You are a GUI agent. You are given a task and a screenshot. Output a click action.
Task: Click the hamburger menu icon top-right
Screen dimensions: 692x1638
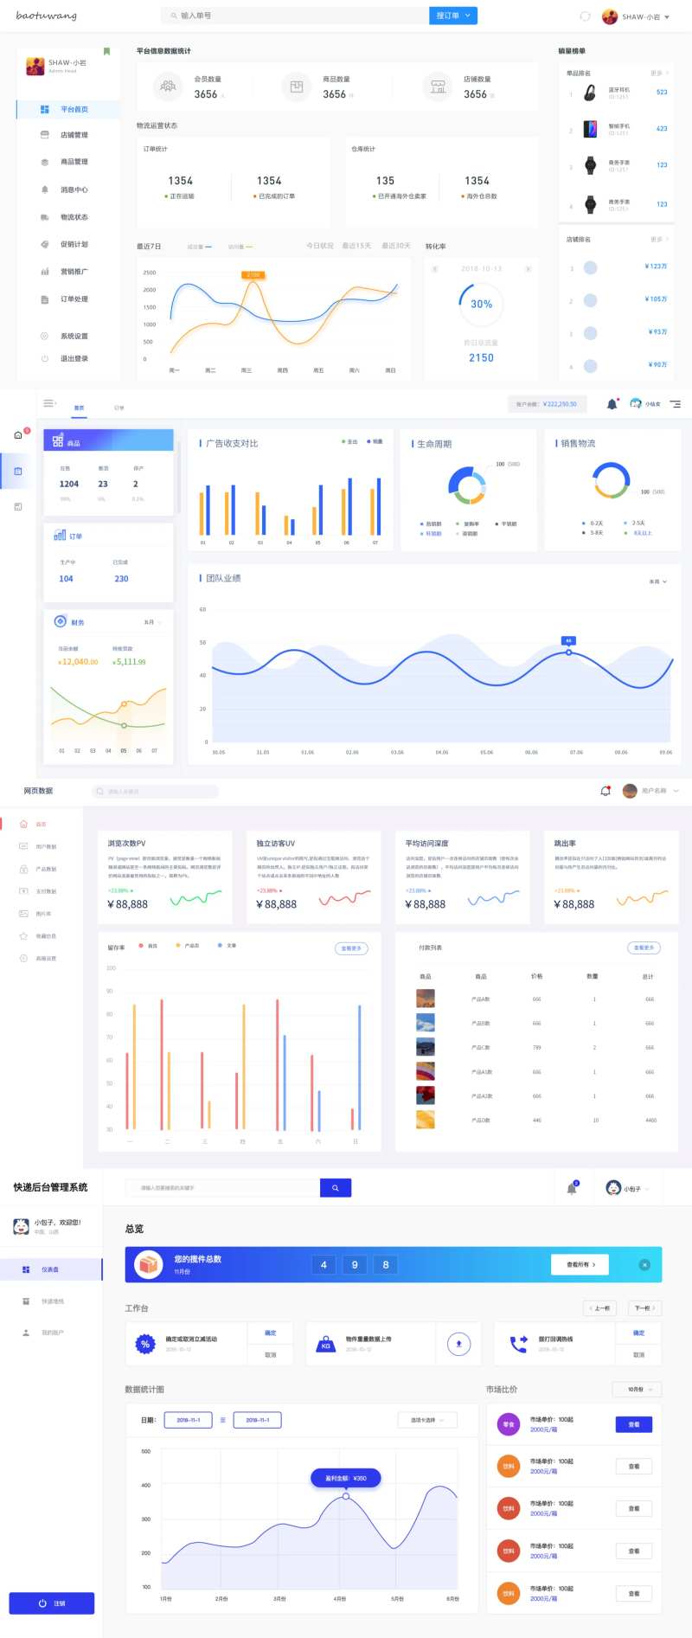point(676,404)
